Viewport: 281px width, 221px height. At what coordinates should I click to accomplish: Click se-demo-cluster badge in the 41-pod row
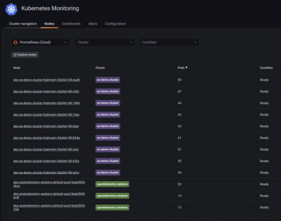point(108,138)
